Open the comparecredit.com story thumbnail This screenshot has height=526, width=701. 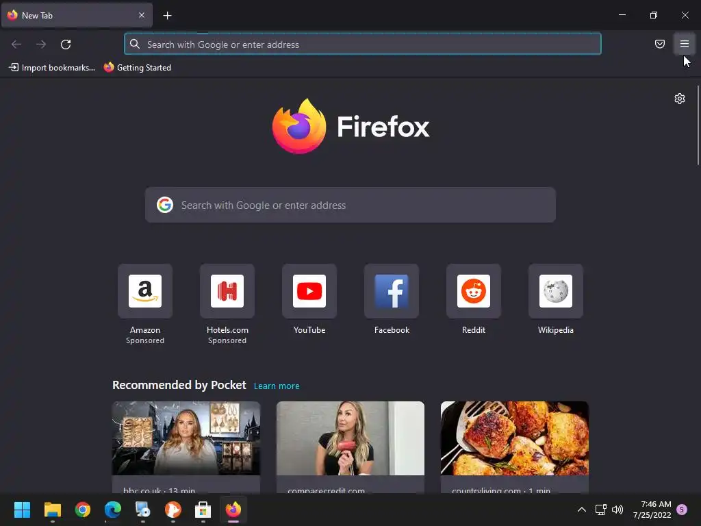tap(350, 438)
